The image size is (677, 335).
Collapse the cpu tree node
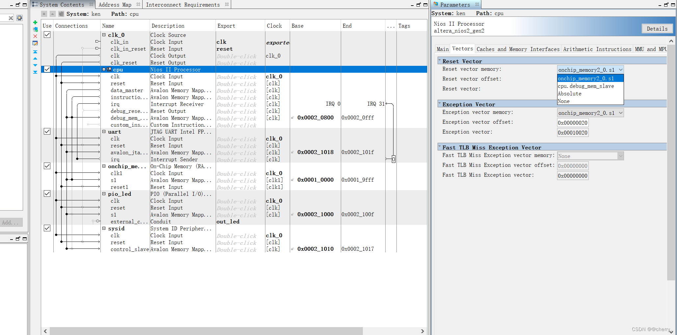click(104, 69)
